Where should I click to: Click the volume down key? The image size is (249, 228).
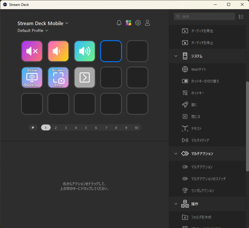[x=58, y=51]
